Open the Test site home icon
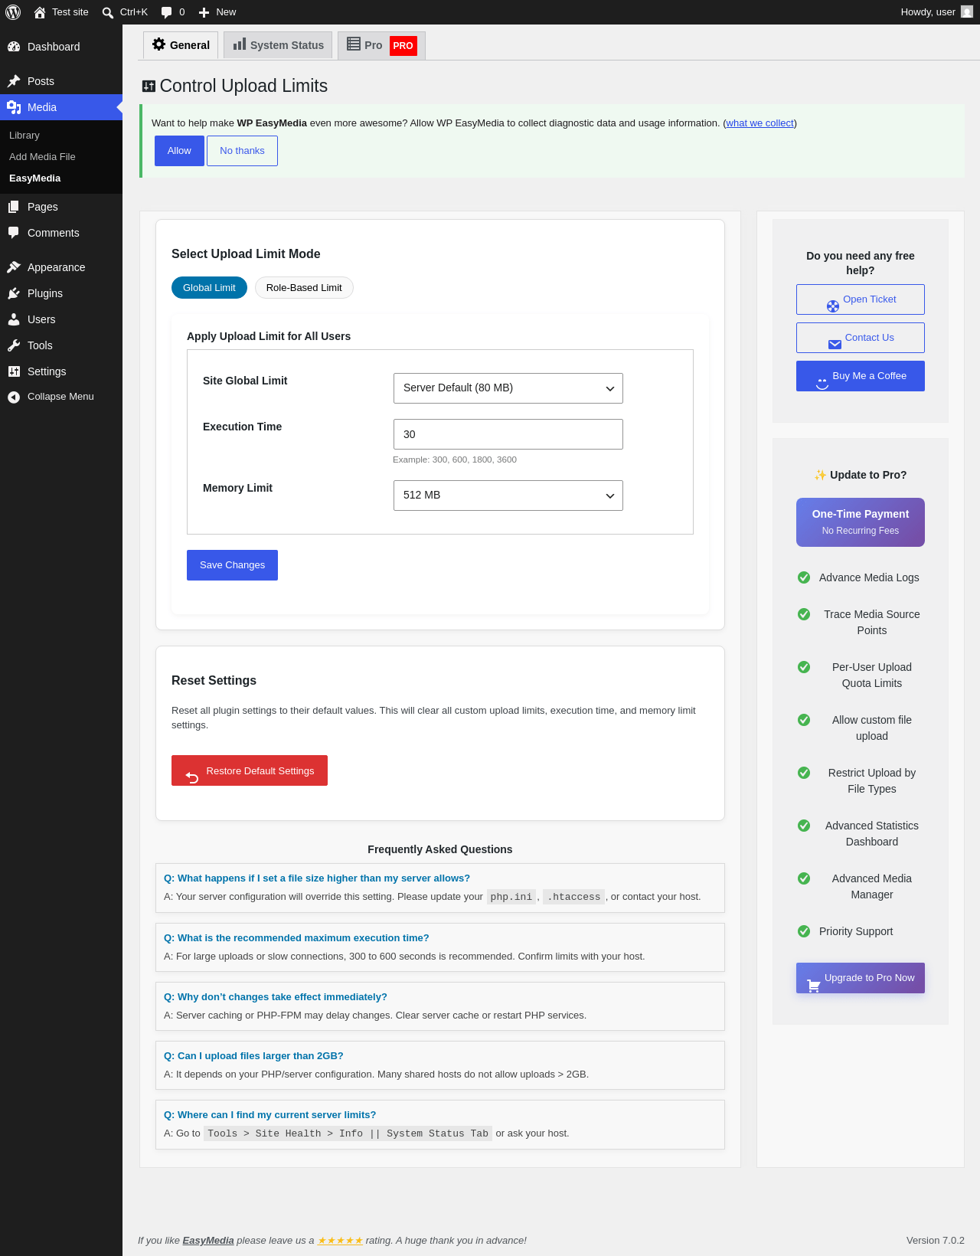Viewport: 980px width, 1256px height. 40,12
